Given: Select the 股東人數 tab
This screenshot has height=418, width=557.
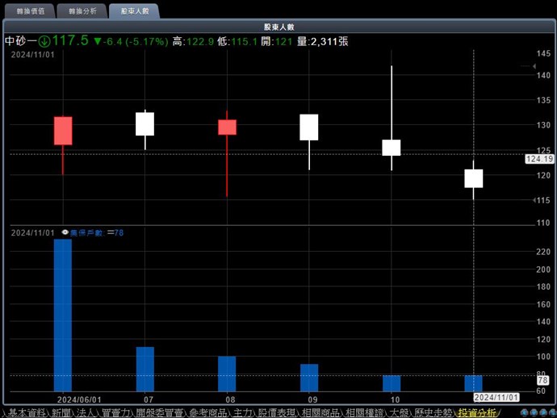Looking at the screenshot, I should pyautogui.click(x=134, y=11).
